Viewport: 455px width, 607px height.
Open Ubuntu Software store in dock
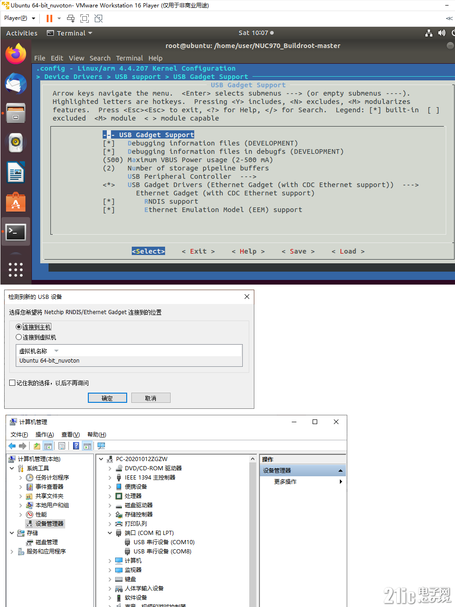[16, 202]
